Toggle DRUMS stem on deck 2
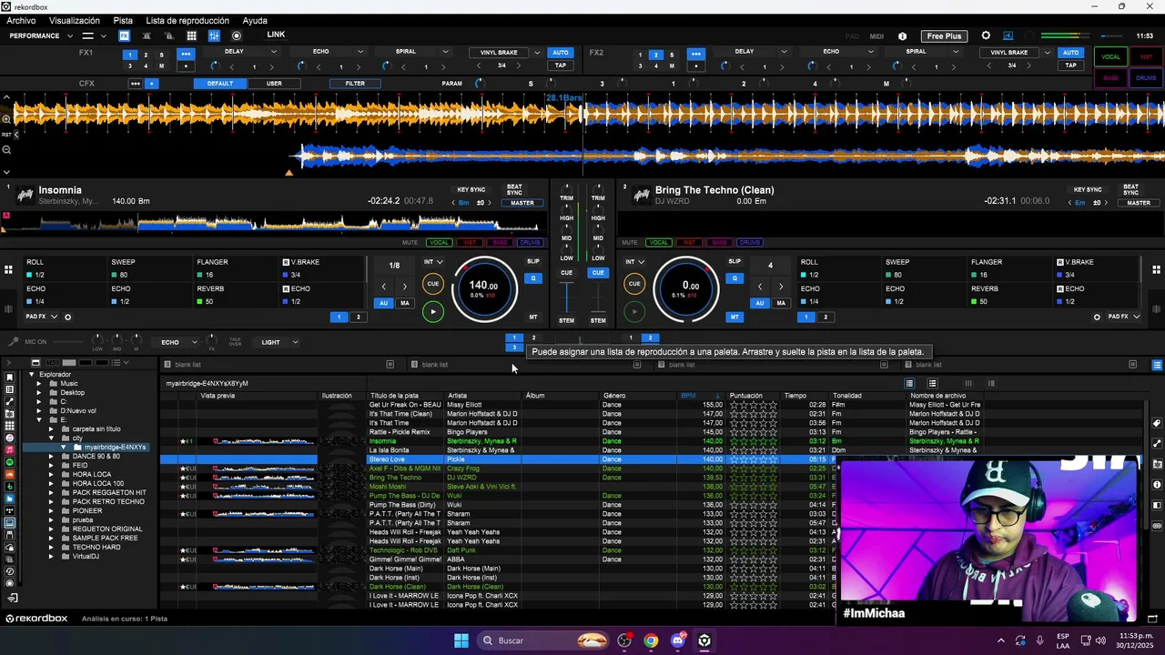The width and height of the screenshot is (1165, 655). tap(750, 243)
